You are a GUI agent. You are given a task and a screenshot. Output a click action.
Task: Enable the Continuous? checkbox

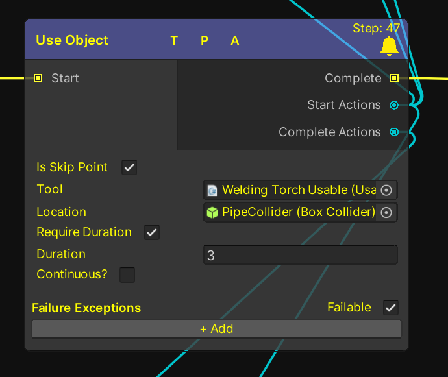[x=127, y=274]
